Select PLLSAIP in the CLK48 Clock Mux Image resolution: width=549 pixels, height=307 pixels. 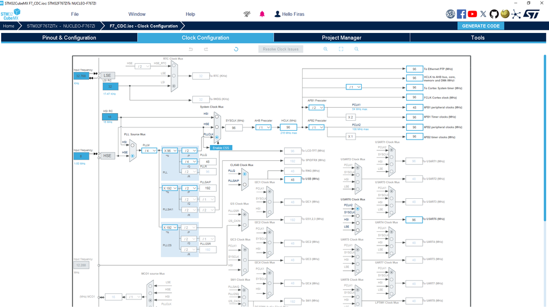point(245,184)
